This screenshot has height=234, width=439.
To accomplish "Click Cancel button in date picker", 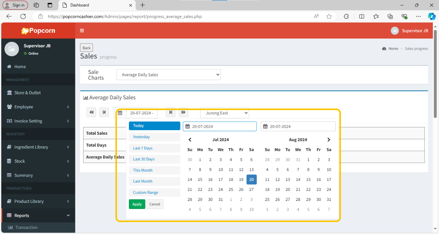I will [155, 204].
